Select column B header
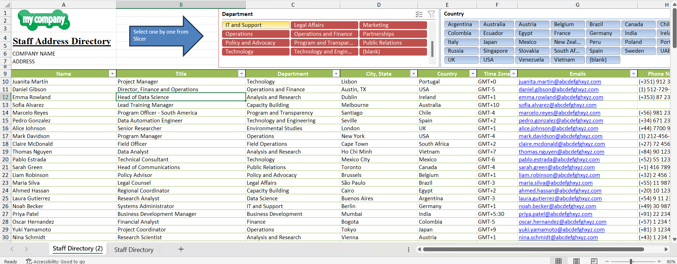 (x=181, y=5)
